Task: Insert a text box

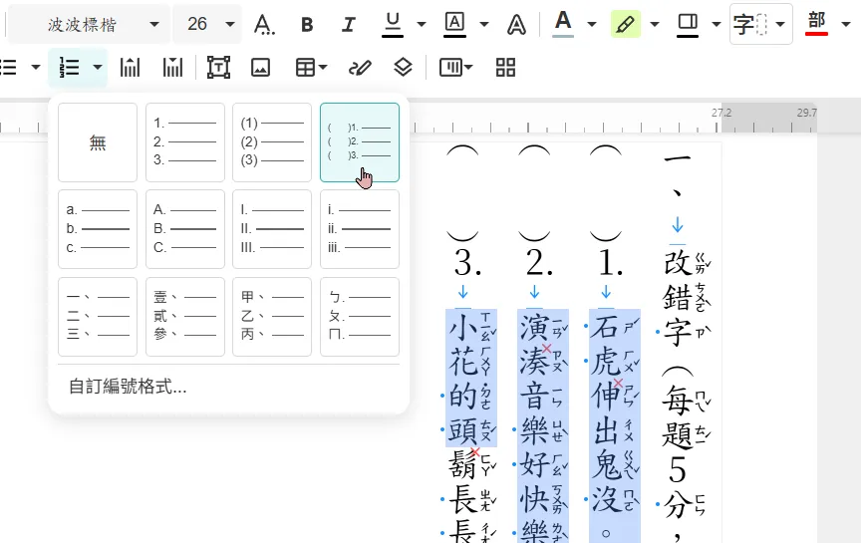Action: [x=218, y=68]
